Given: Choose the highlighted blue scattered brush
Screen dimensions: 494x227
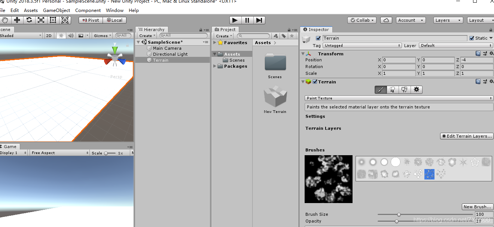Looking at the screenshot, I should [x=430, y=174].
